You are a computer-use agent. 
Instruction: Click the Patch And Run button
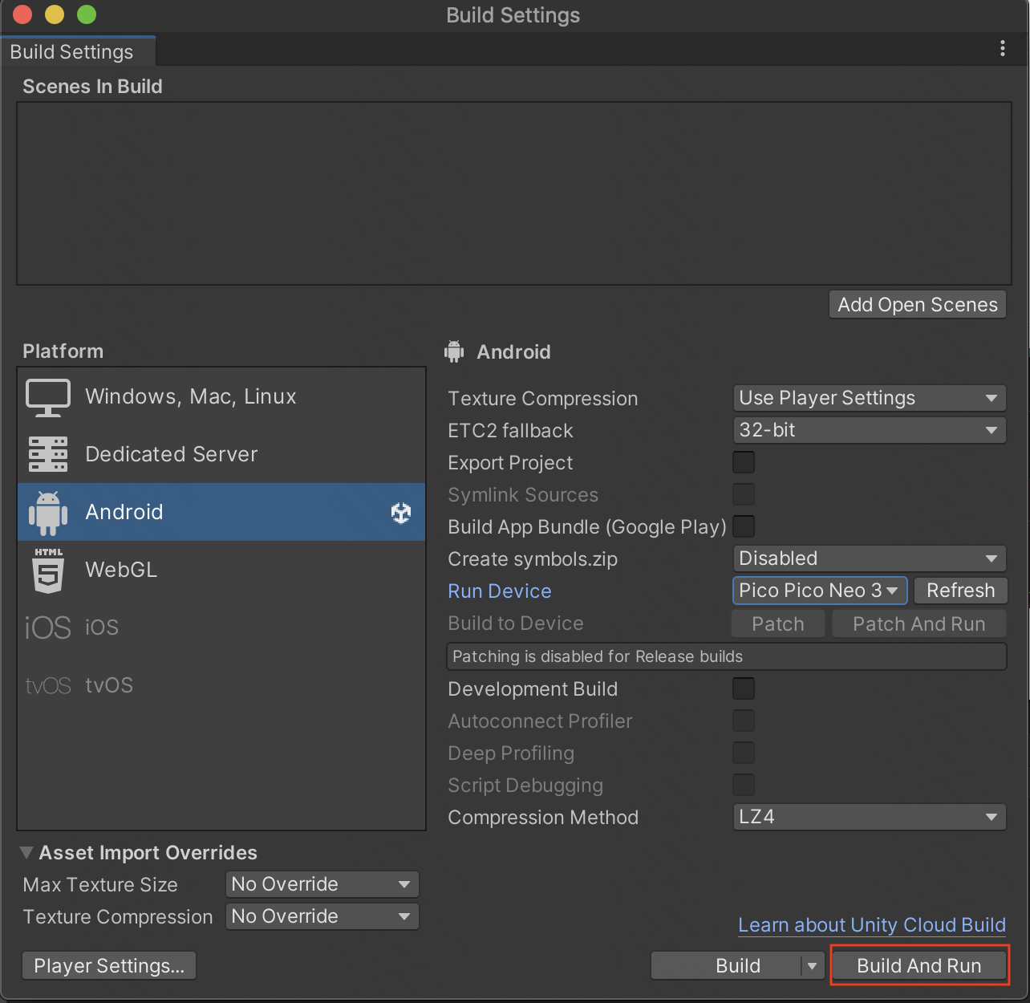click(919, 624)
